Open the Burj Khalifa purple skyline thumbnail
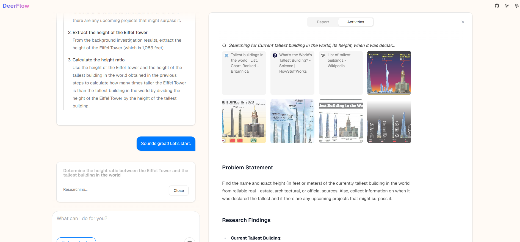The width and height of the screenshot is (520, 242). [x=389, y=73]
